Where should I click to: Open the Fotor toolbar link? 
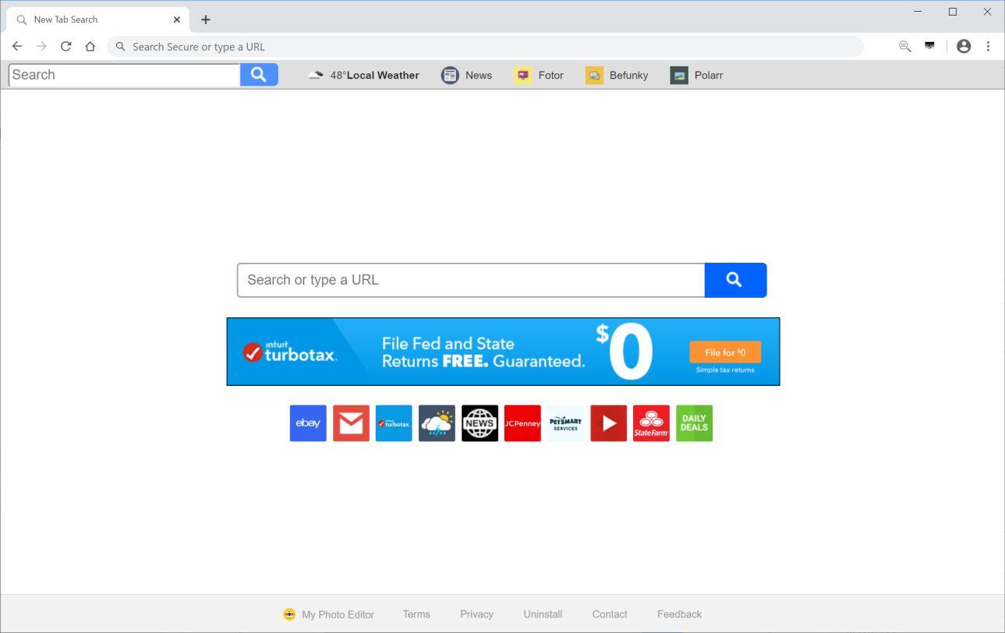[540, 76]
